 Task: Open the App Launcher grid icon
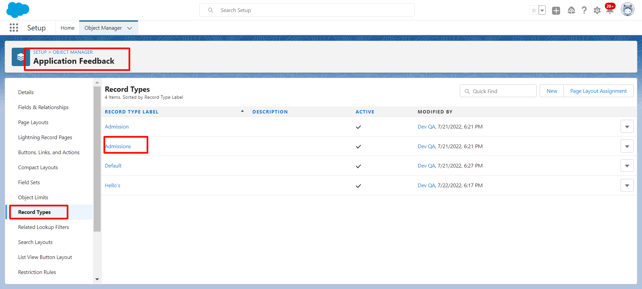point(14,28)
